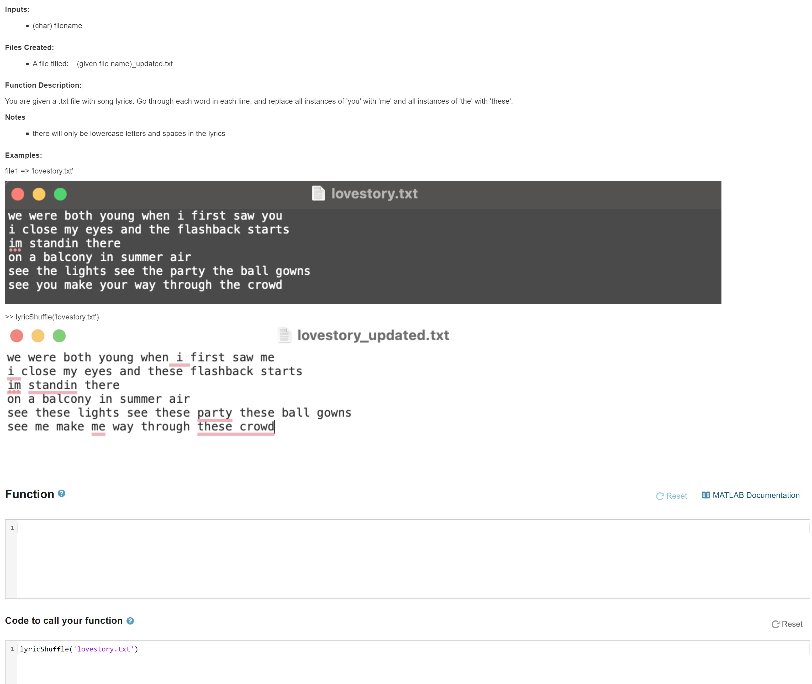This screenshot has width=812, height=684.
Task: Click the 'file1 => 'lovestory.txt'' example text
Action: (x=39, y=171)
